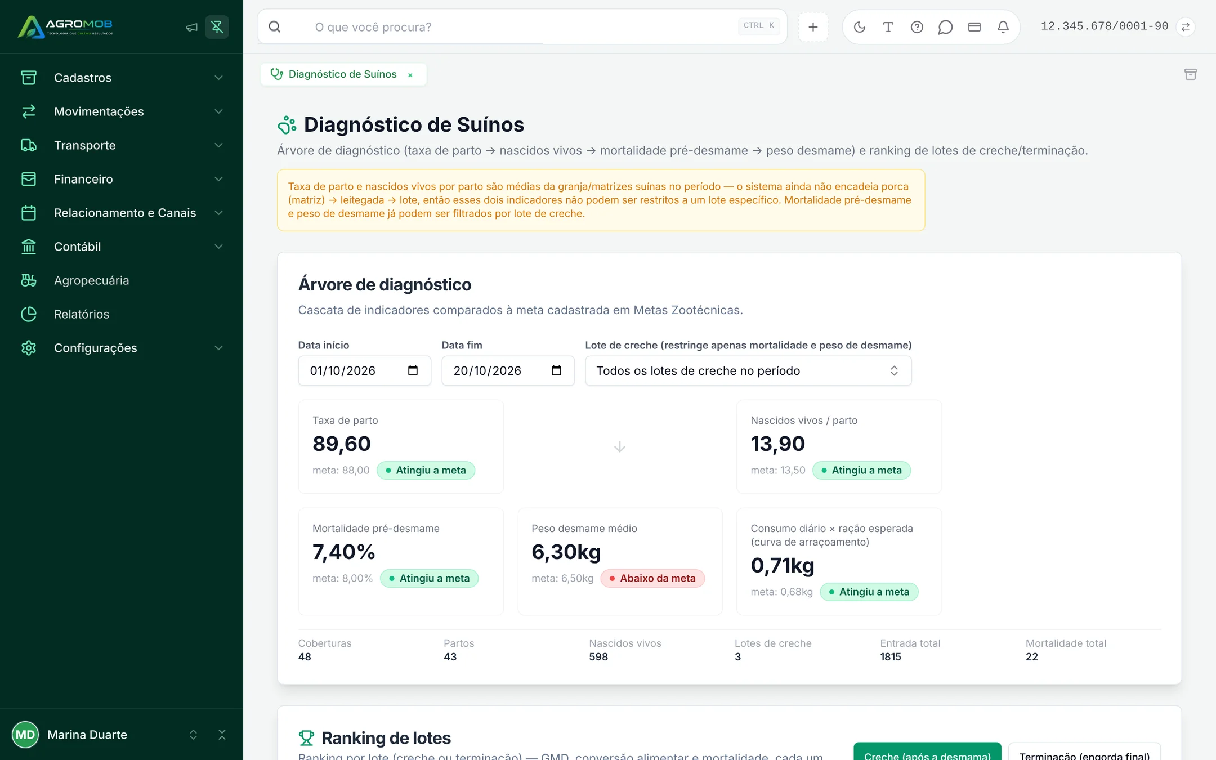
Task: Toggle dark mode moon icon
Action: tap(859, 26)
